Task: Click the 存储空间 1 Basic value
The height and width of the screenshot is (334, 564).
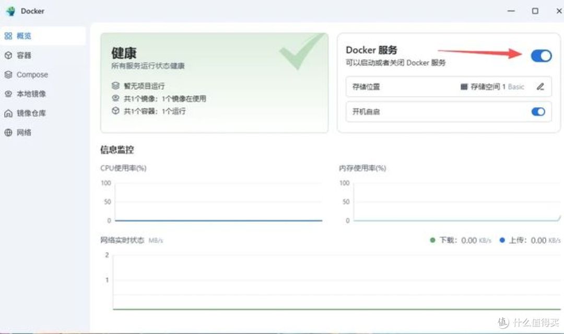Action: (x=497, y=87)
